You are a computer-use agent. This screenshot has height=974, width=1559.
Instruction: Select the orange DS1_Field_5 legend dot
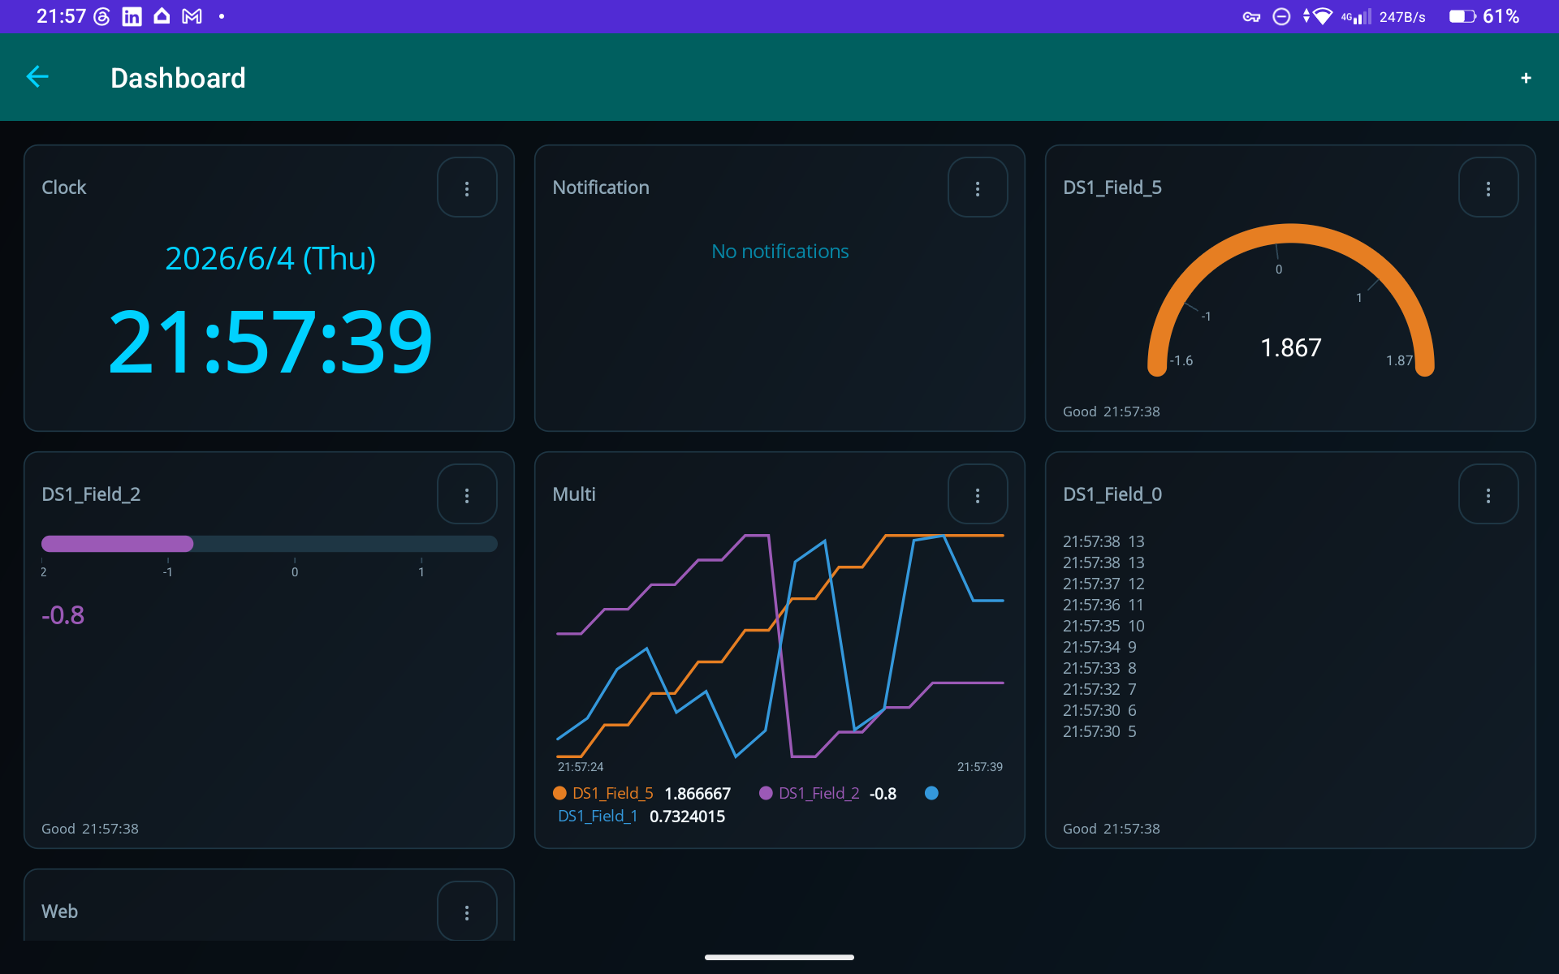click(x=559, y=793)
